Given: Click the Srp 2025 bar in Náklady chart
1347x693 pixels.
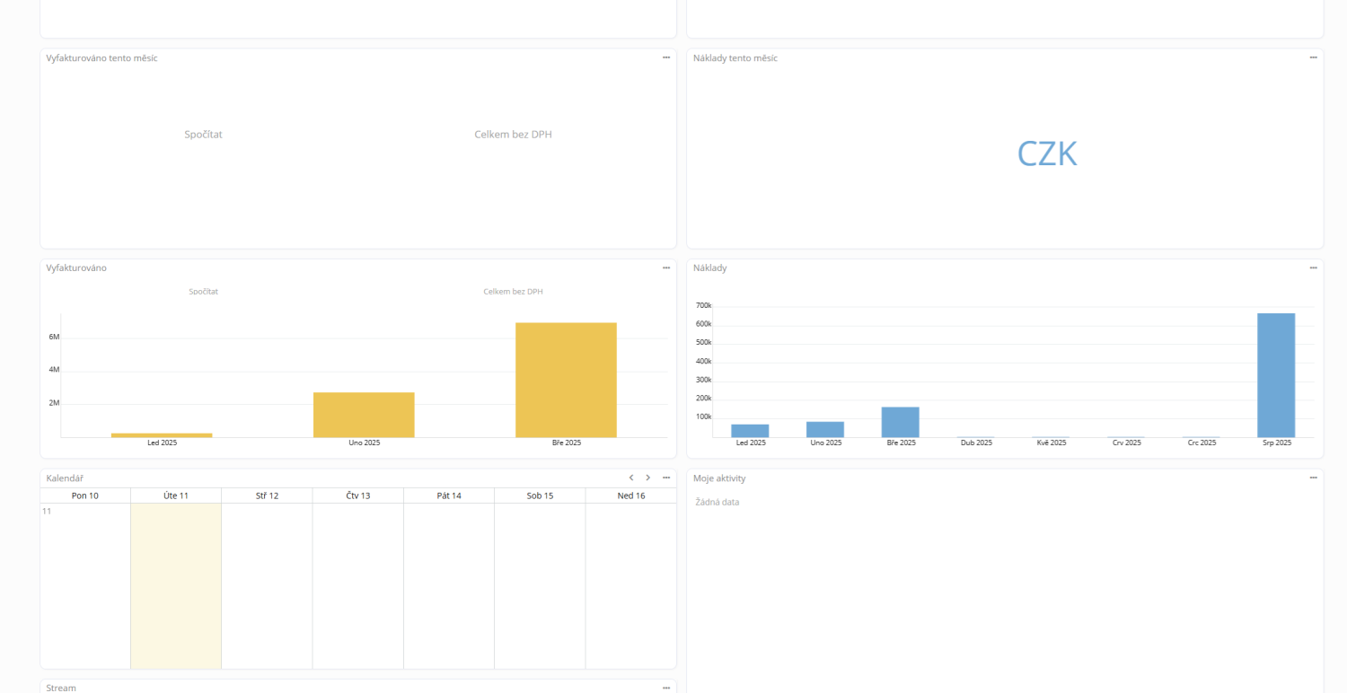Looking at the screenshot, I should click(1276, 375).
